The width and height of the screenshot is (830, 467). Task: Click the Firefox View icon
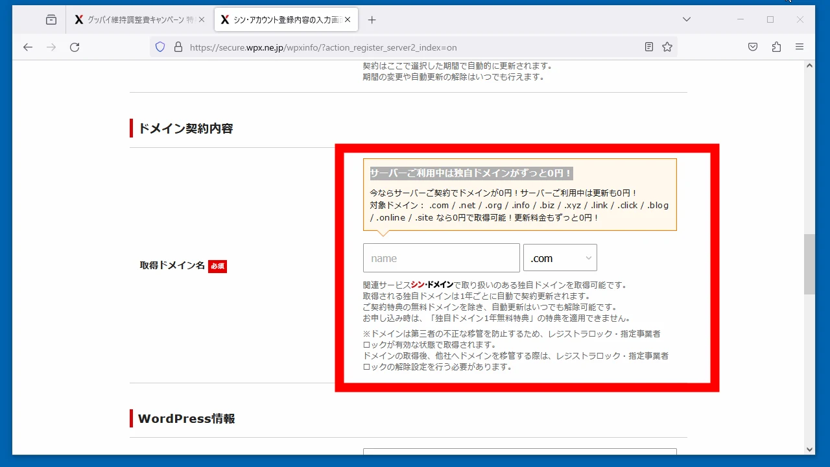point(51,20)
